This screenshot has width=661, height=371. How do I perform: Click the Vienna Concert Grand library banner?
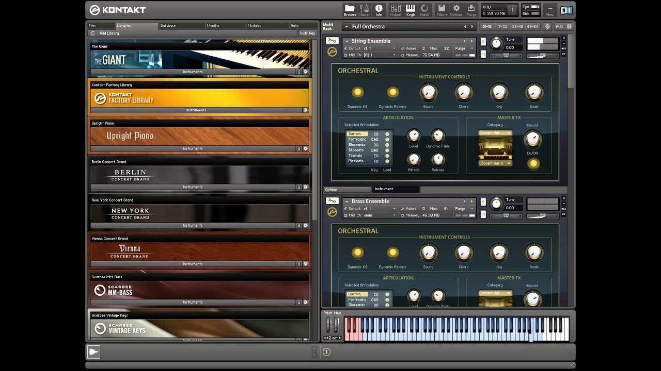coord(199,251)
